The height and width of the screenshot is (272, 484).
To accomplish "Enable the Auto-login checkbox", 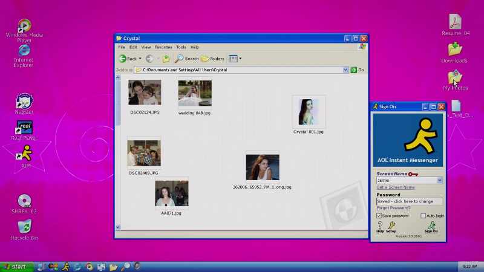I will click(423, 216).
